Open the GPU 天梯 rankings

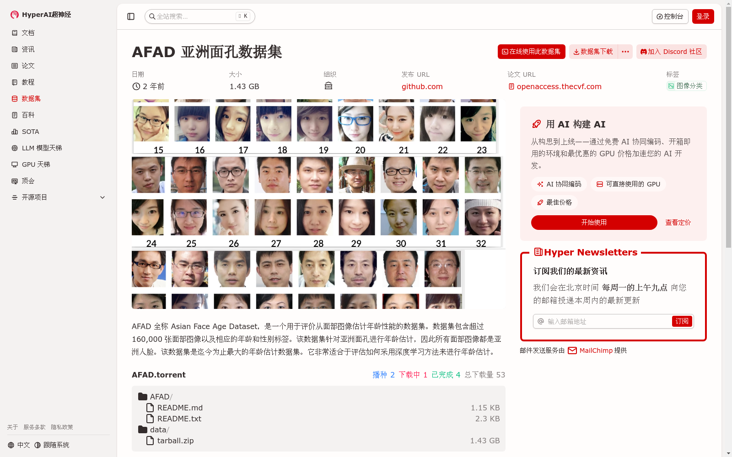(36, 164)
